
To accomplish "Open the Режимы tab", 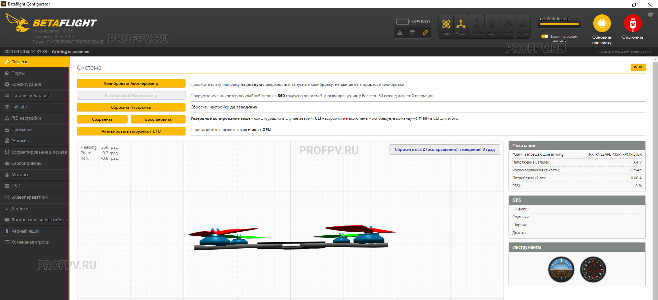I will tap(34, 141).
